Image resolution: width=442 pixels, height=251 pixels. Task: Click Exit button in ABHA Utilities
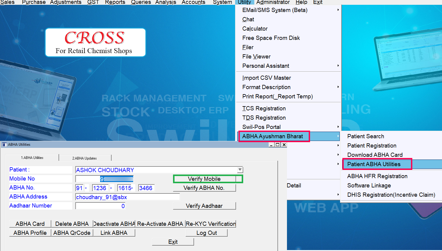tap(173, 242)
